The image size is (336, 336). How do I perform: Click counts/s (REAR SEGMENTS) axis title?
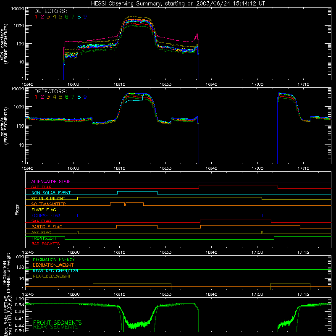click(x=4, y=126)
